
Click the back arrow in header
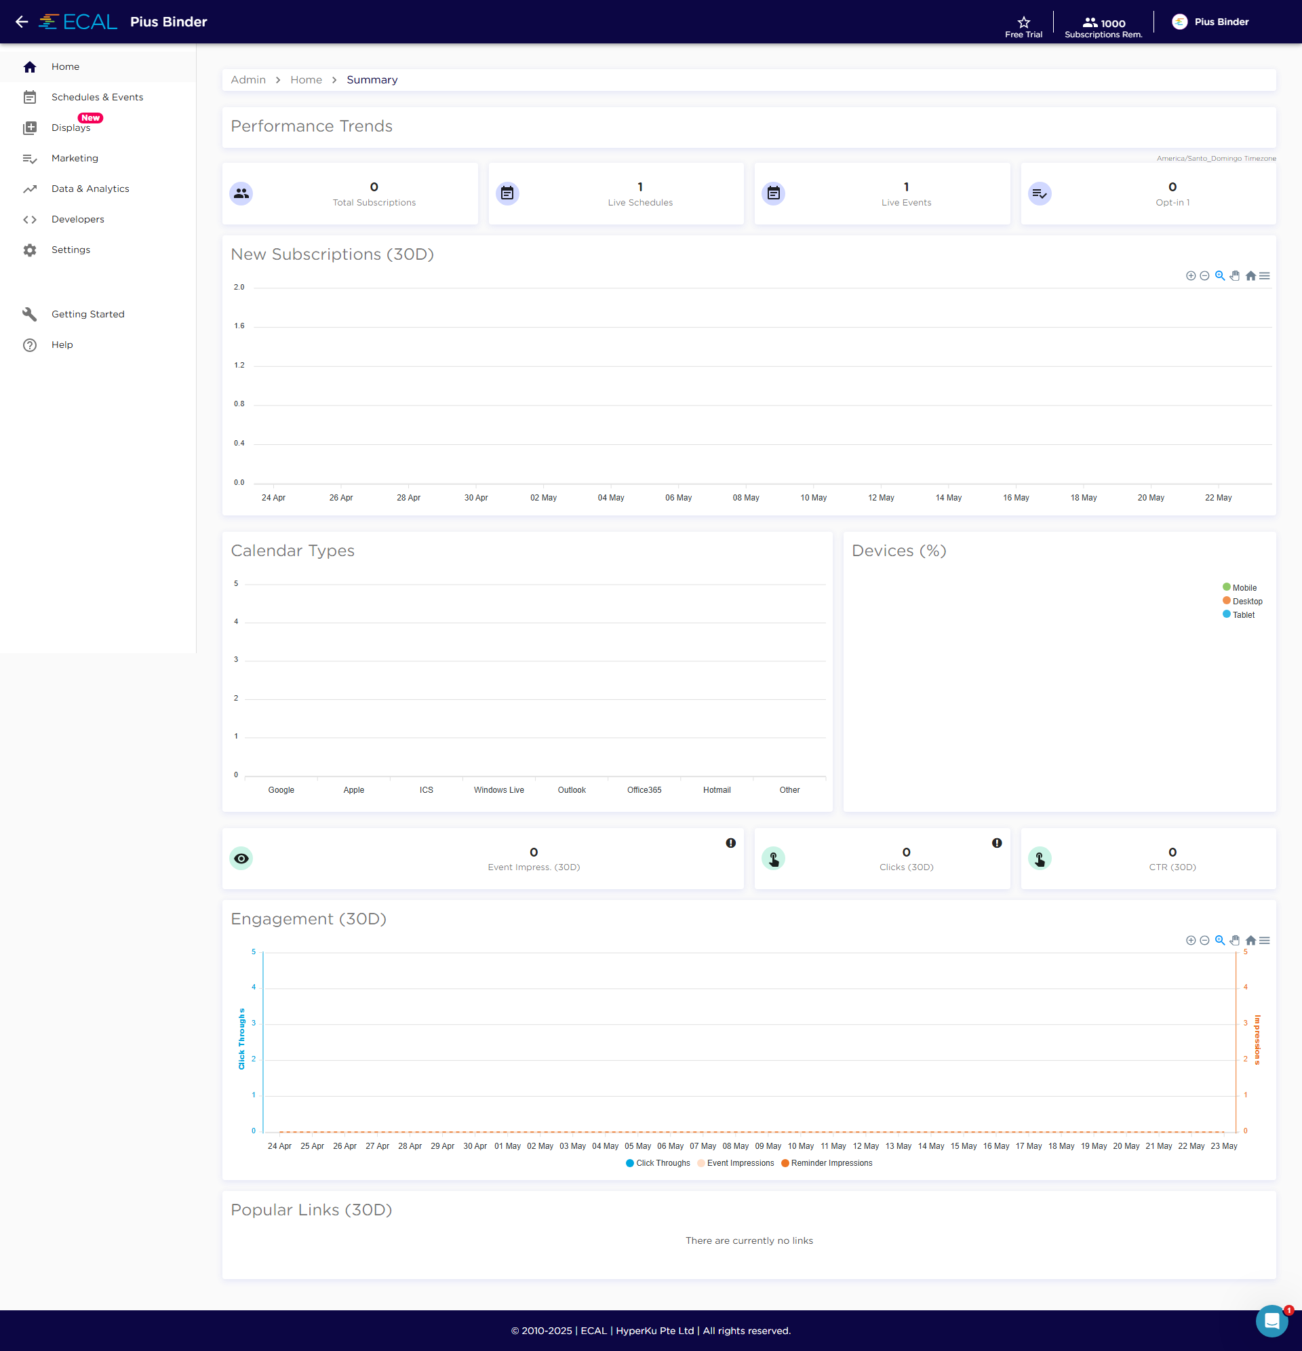pos(22,22)
